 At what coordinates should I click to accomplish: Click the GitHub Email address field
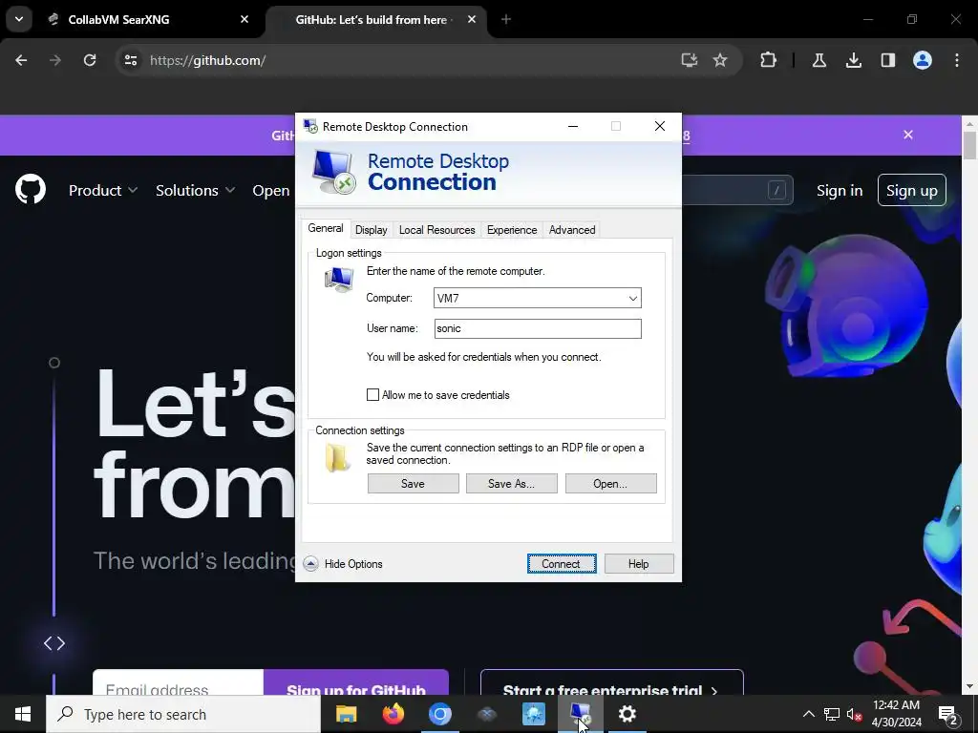click(179, 683)
